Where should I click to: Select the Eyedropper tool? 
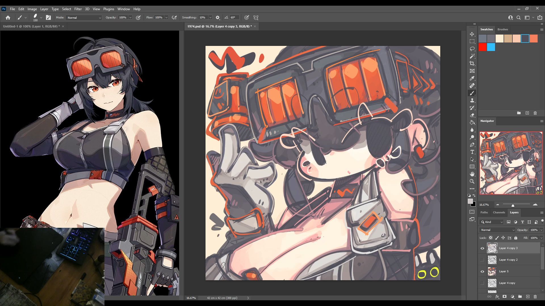[x=472, y=78]
